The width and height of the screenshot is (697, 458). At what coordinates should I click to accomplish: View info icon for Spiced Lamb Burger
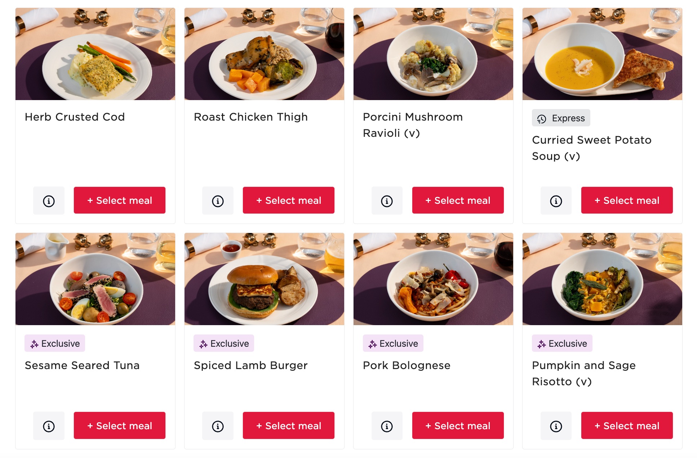[218, 426]
